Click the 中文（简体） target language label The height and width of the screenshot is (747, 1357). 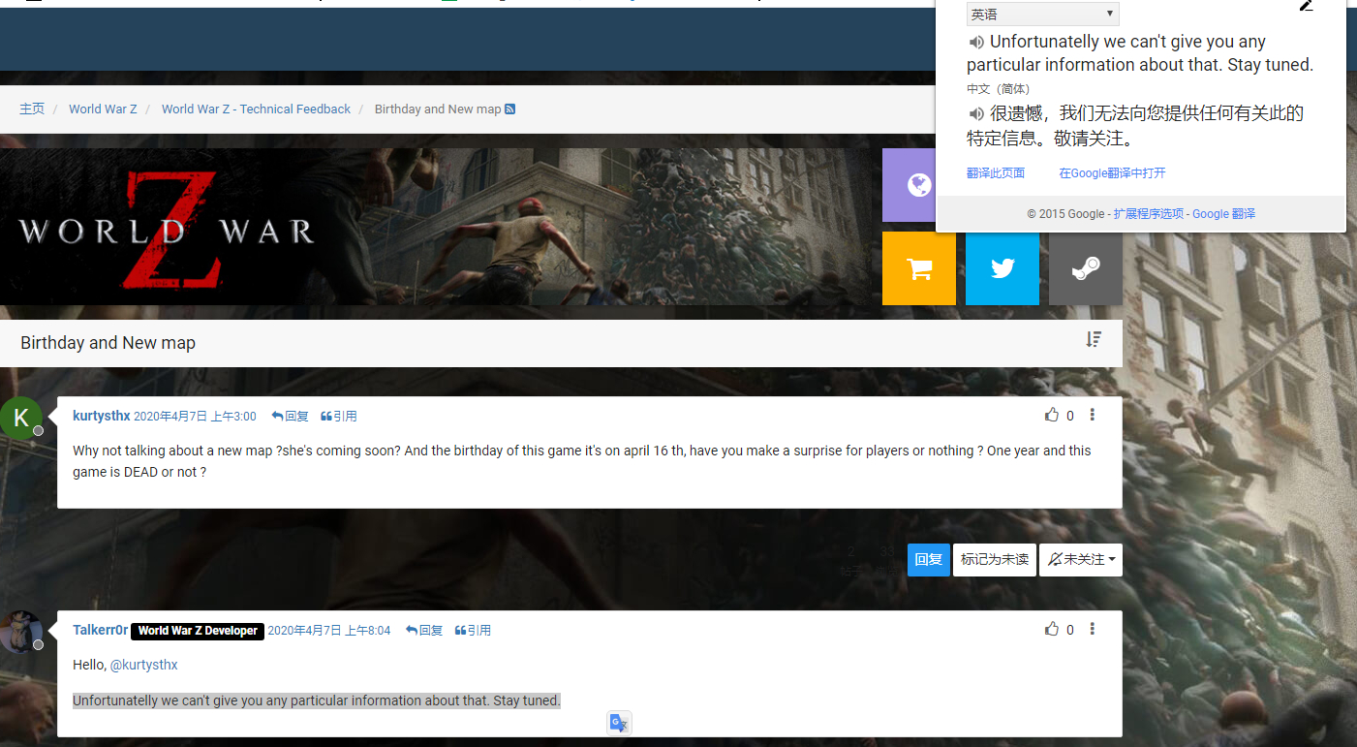[1002, 89]
